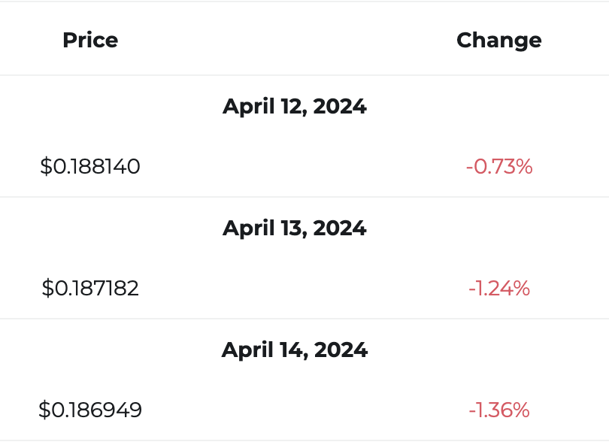Click the divider line under the $0.186949 row
This screenshot has width=609, height=448.
304,440
